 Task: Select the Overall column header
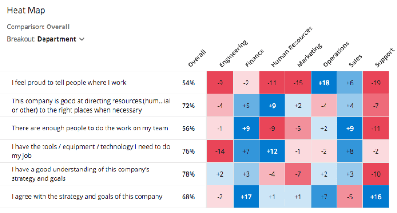[x=197, y=58]
